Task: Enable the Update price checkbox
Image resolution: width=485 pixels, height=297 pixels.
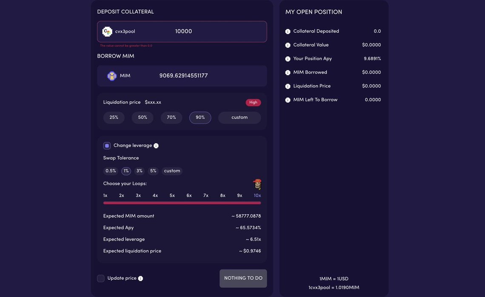Action: pyautogui.click(x=101, y=278)
